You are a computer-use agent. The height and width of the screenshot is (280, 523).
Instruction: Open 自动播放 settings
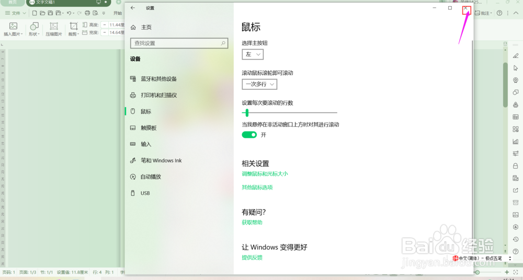click(x=145, y=177)
